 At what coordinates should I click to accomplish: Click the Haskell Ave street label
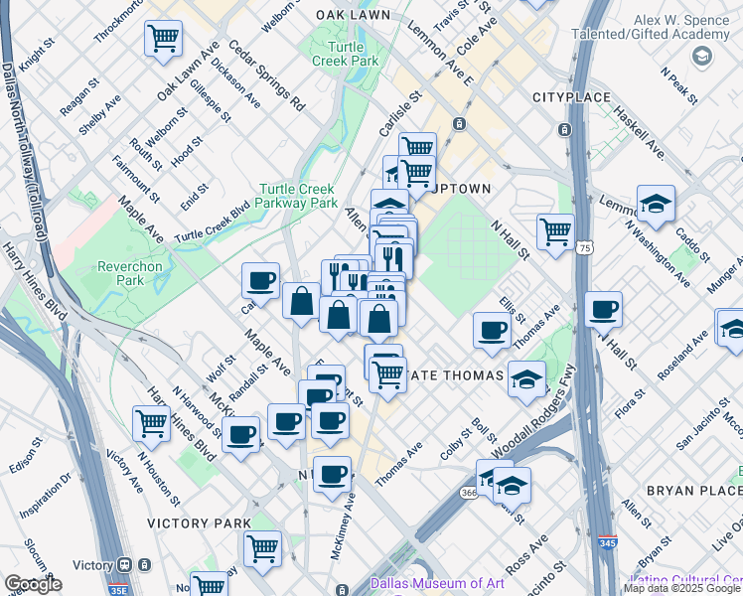640,133
